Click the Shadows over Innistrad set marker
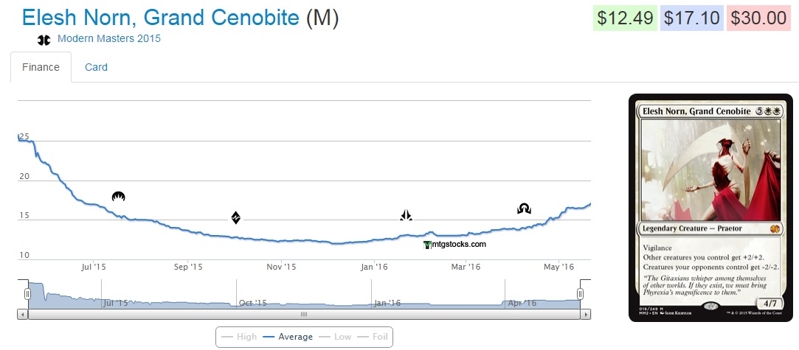799x350 pixels. coord(524,209)
